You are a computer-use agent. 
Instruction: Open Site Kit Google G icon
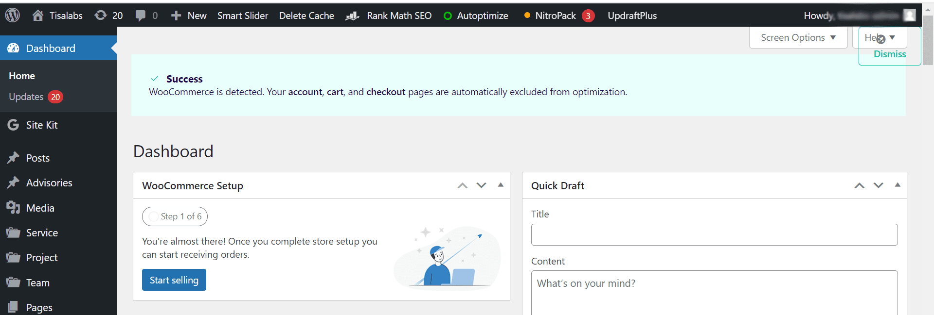point(13,125)
